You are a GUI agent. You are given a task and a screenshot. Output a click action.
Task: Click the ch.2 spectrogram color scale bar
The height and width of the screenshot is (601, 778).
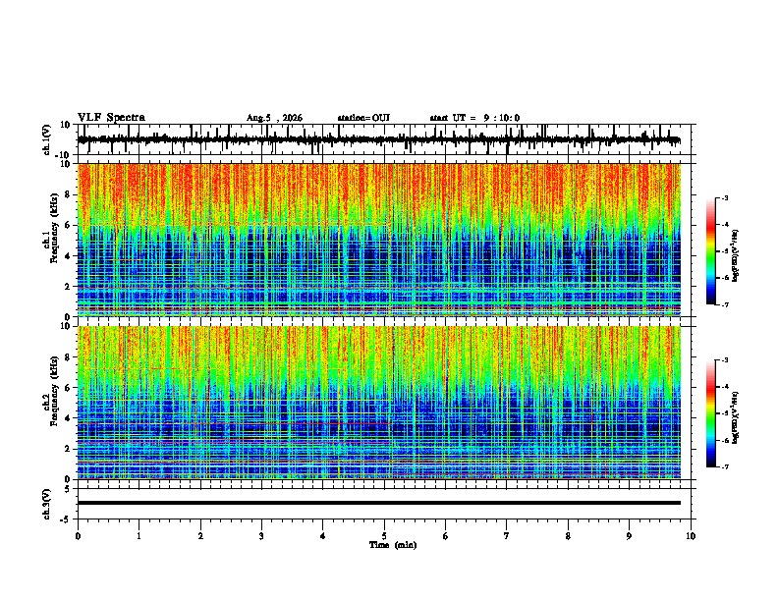[x=710, y=413]
